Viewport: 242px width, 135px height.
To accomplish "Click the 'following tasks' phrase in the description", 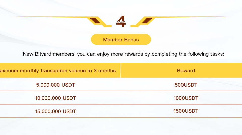I will (x=206, y=54).
